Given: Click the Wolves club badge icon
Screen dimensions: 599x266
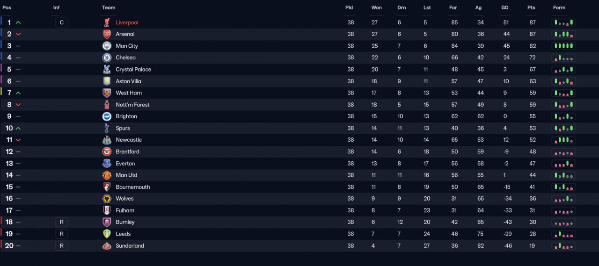Looking at the screenshot, I should [107, 199].
